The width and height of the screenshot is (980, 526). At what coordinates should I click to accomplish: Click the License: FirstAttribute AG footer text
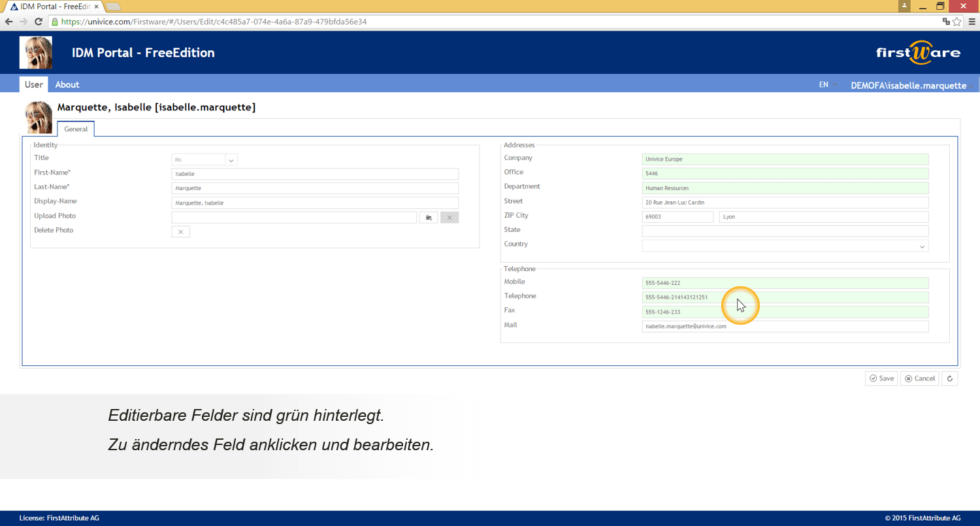pyautogui.click(x=59, y=518)
